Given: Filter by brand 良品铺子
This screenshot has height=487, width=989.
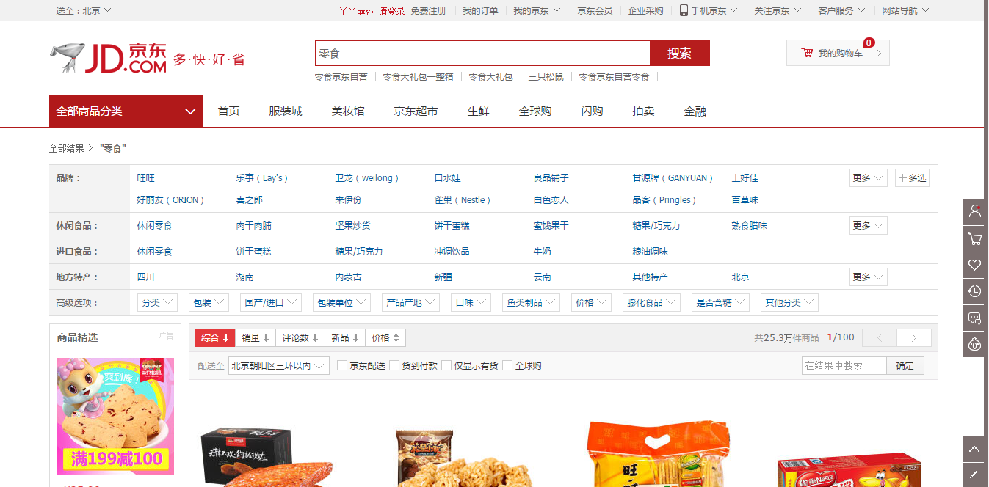Looking at the screenshot, I should point(551,178).
